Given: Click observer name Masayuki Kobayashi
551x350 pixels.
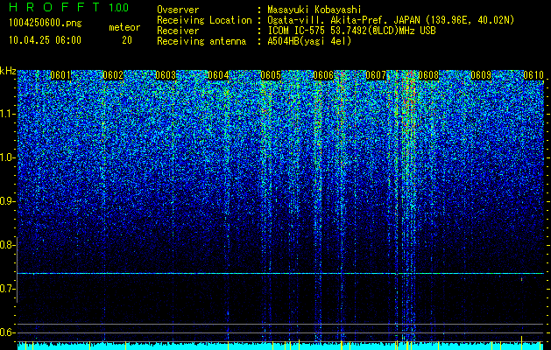Looking at the screenshot, I should coord(314,10).
